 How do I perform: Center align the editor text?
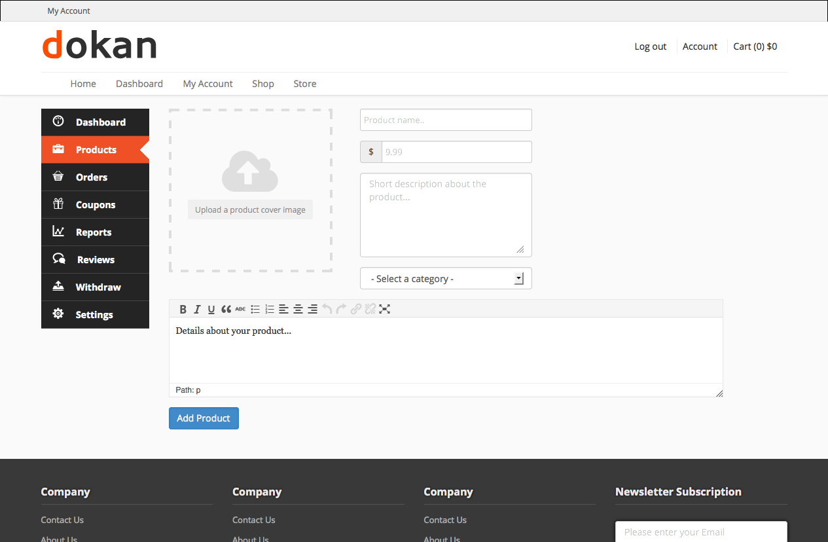point(298,309)
